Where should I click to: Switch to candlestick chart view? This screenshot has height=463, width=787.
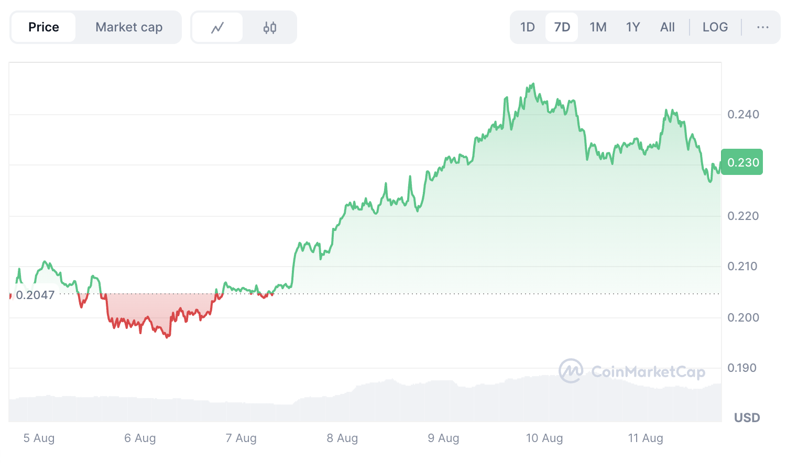point(270,27)
